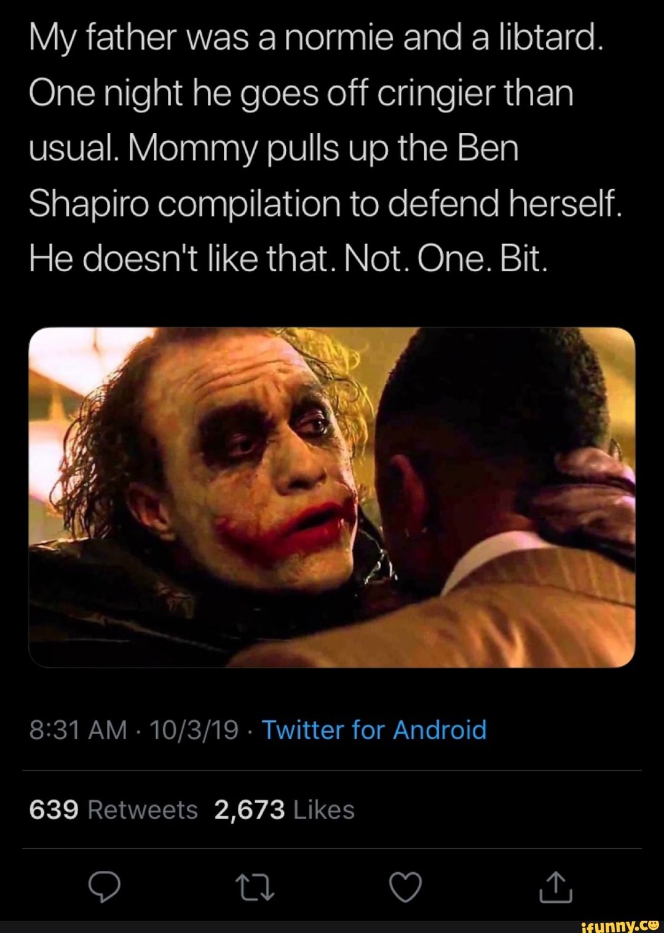664x933 pixels.
Task: Retweet this tweet using the arrows icon
Action: 255,887
